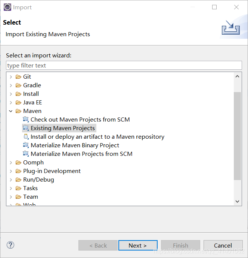The image size is (248, 258).
Task: Click the disabled Finish button
Action: coord(180,245)
